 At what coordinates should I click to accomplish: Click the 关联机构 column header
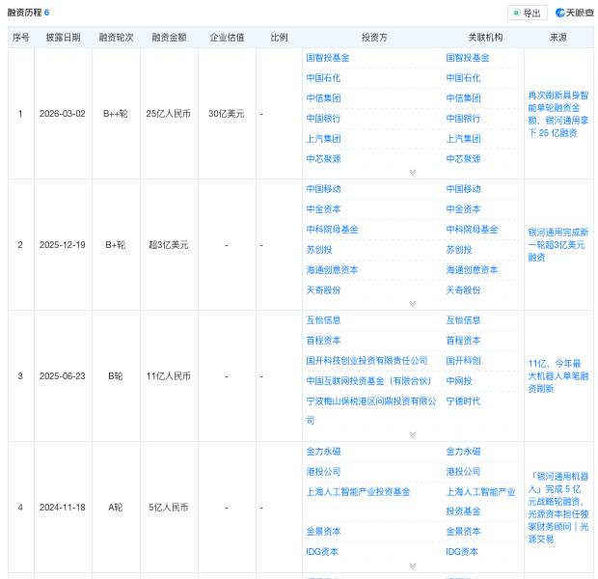point(485,38)
